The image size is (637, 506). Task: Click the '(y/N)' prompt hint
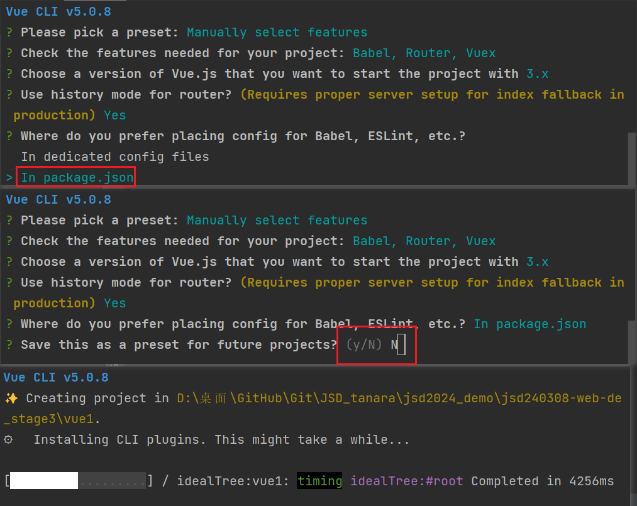364,345
